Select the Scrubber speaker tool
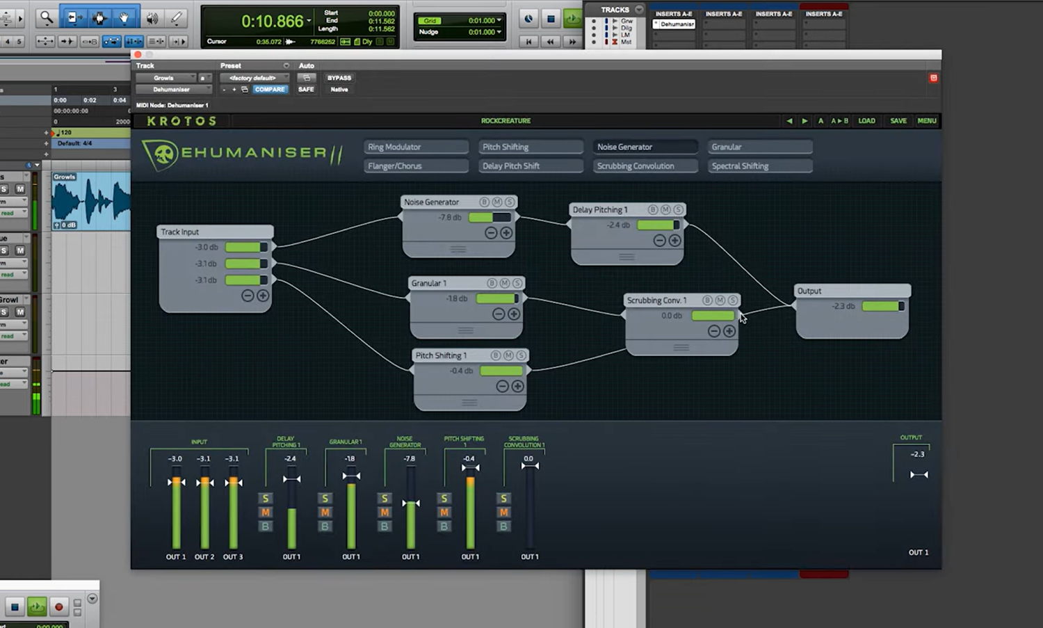Image resolution: width=1043 pixels, height=628 pixels. click(x=152, y=18)
